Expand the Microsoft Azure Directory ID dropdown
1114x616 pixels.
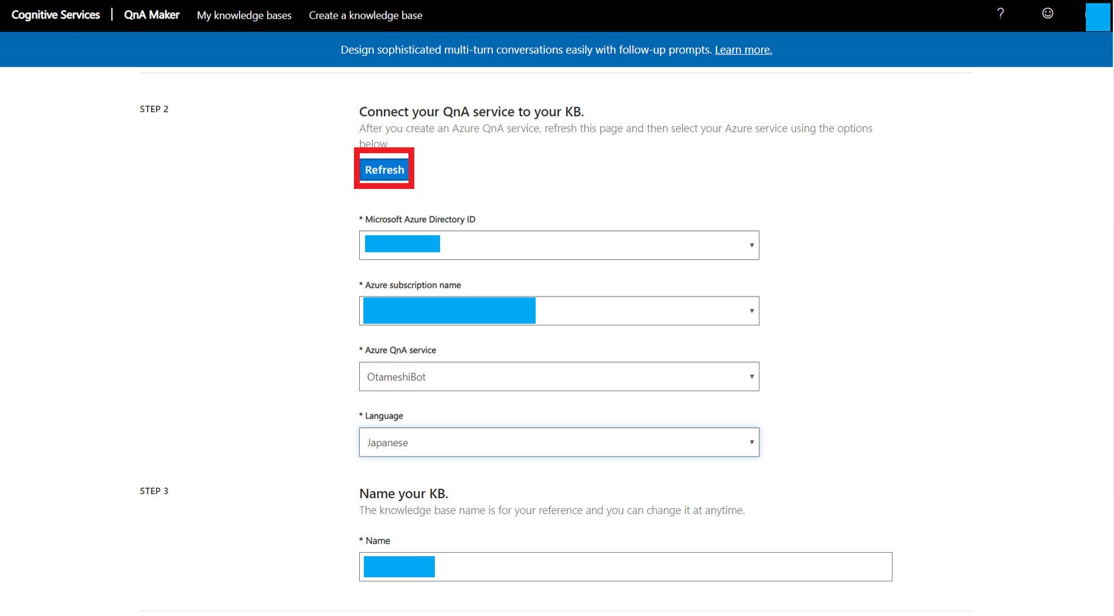[558, 245]
